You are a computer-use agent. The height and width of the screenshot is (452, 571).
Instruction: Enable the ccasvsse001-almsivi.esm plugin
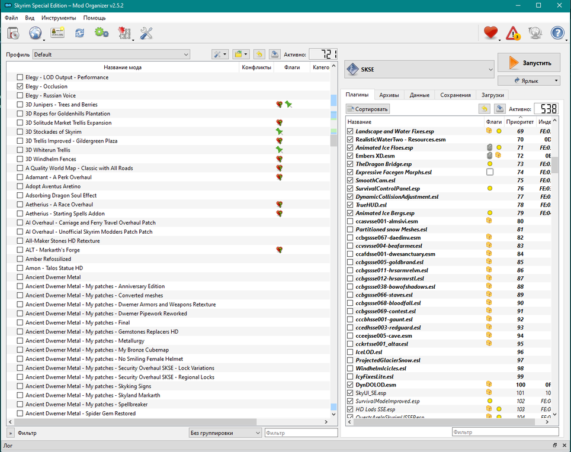(350, 221)
